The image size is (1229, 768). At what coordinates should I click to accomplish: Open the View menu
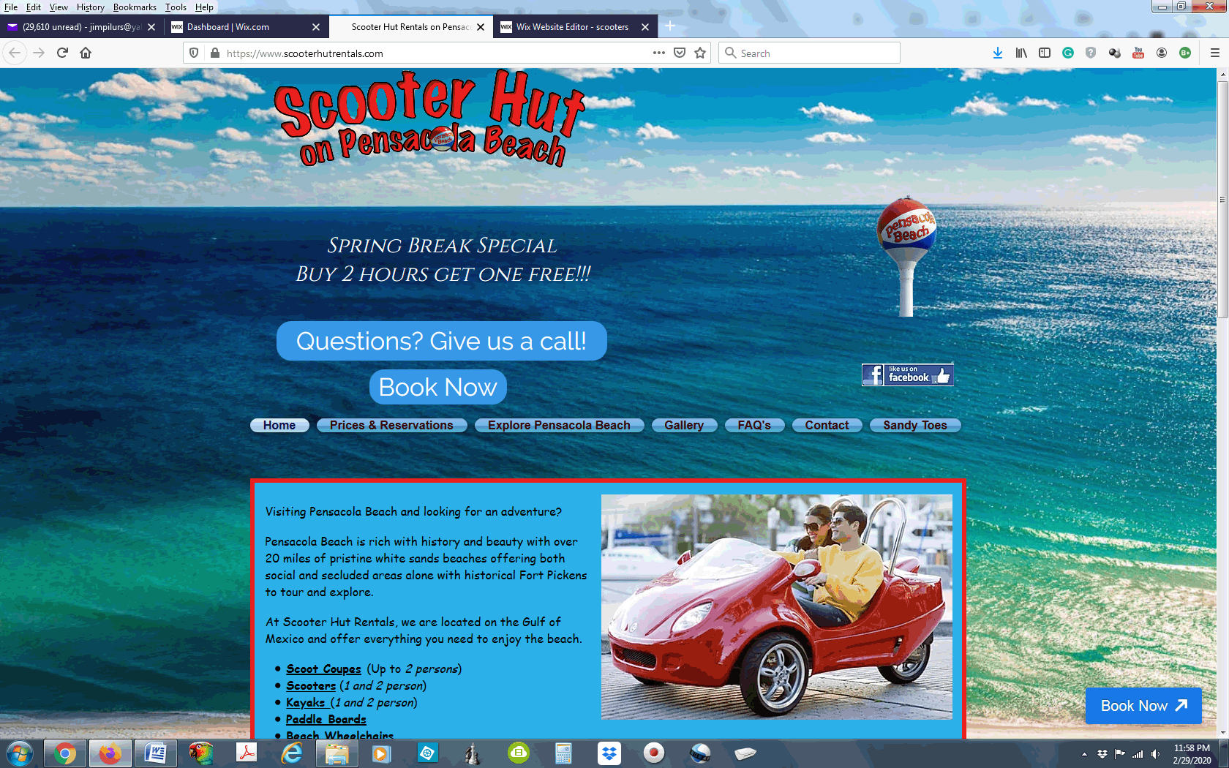pyautogui.click(x=59, y=7)
